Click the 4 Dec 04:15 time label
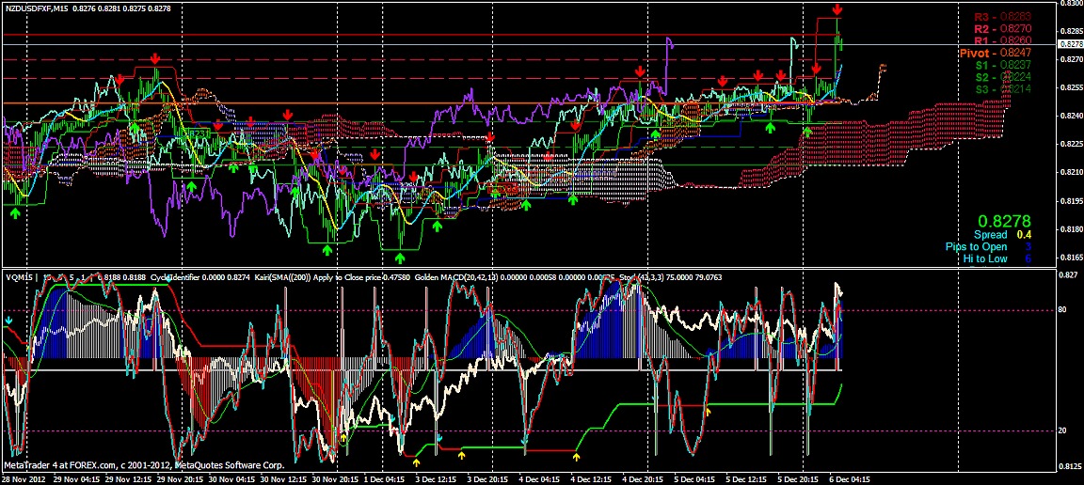 (540, 478)
